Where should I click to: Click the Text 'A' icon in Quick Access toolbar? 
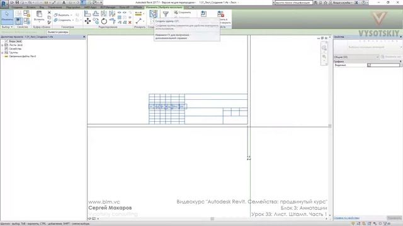coord(64,3)
